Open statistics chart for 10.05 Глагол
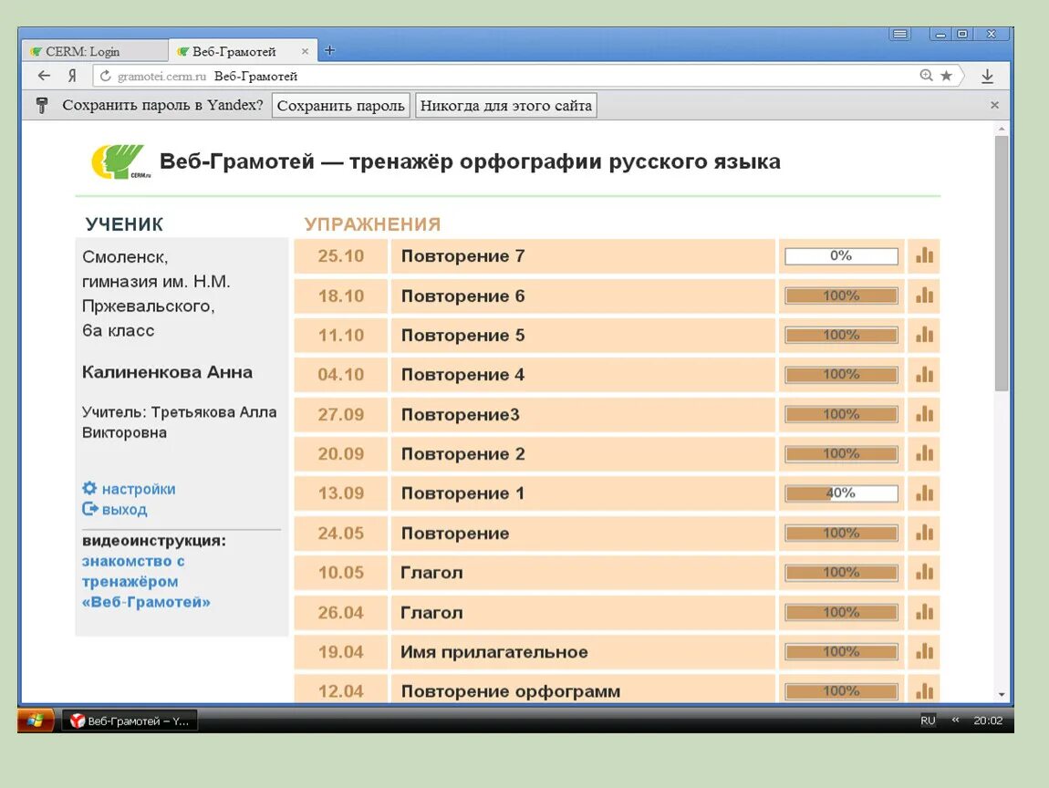The width and height of the screenshot is (1049, 788). pos(924,573)
